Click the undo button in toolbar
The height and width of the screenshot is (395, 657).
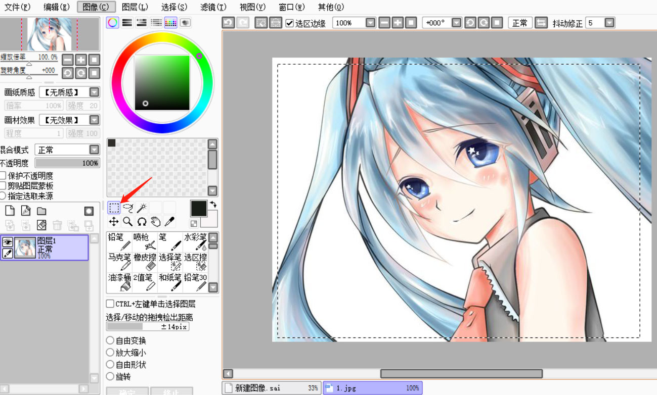click(229, 23)
